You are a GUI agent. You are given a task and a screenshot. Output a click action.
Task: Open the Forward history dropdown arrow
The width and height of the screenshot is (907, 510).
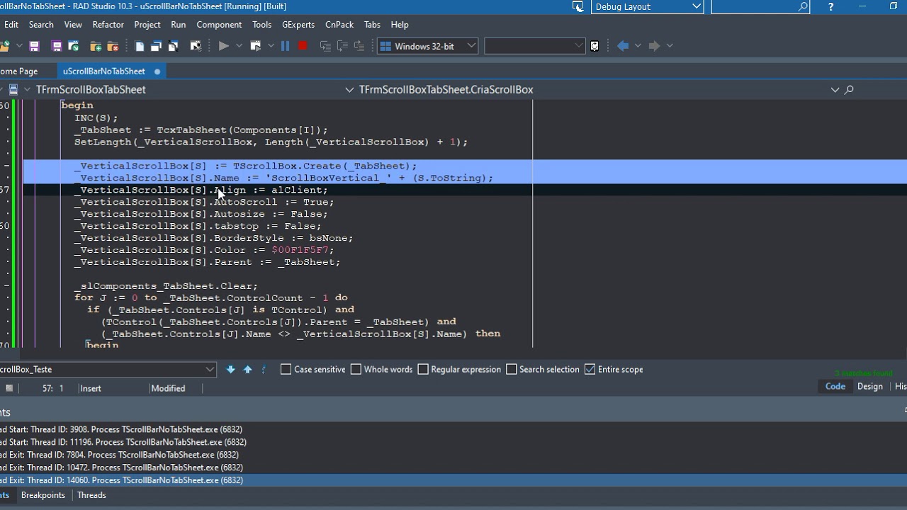point(670,46)
